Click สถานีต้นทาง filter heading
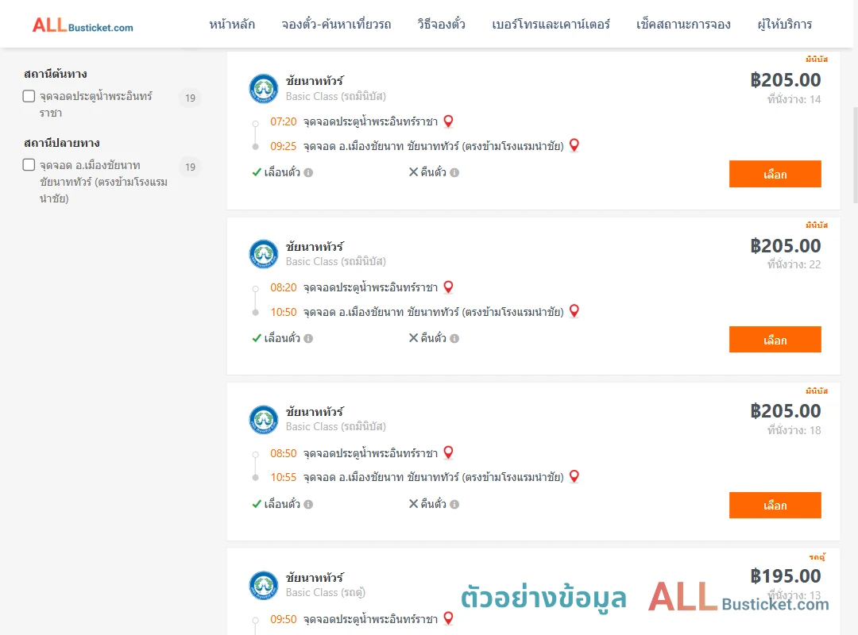 click(56, 74)
